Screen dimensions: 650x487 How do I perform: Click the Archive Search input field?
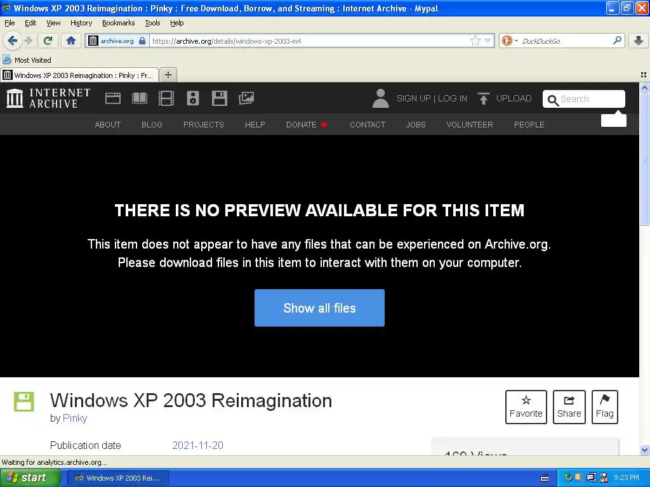pos(584,99)
